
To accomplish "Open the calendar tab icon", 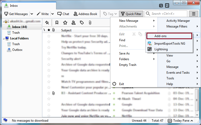I will [161, 5].
